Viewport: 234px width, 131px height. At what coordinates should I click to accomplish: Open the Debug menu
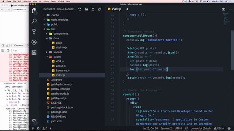coord(46,1)
